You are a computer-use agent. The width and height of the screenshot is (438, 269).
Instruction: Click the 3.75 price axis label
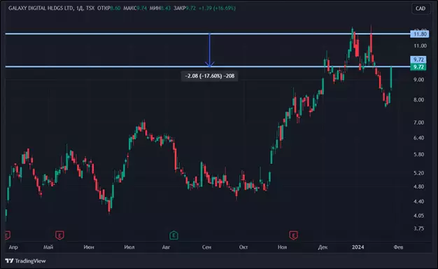(x=418, y=228)
